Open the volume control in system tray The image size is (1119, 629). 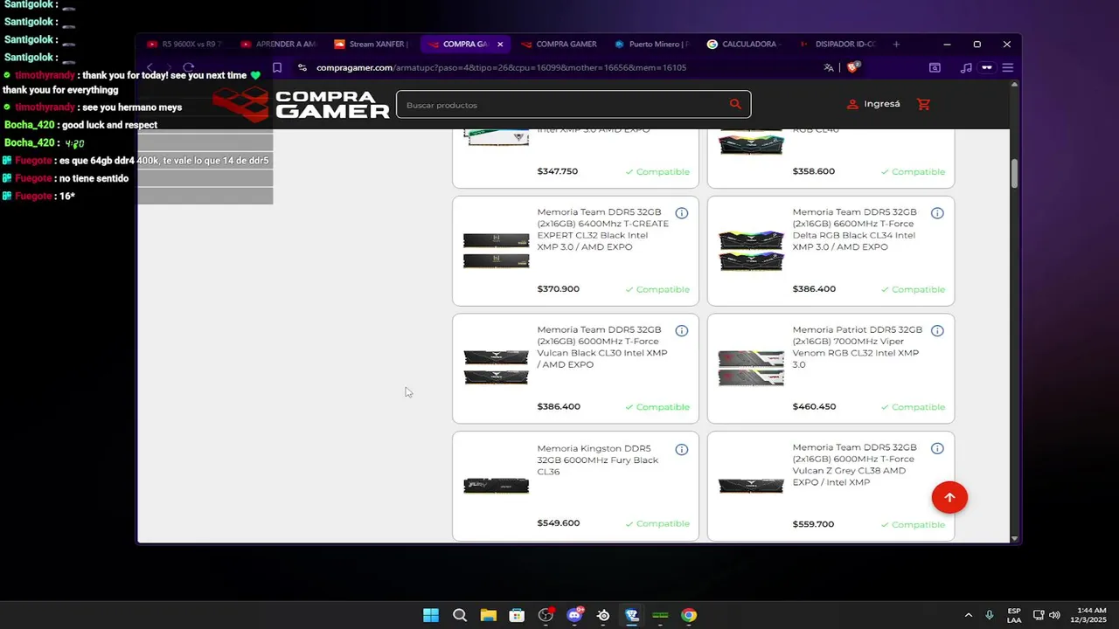[x=1054, y=615]
